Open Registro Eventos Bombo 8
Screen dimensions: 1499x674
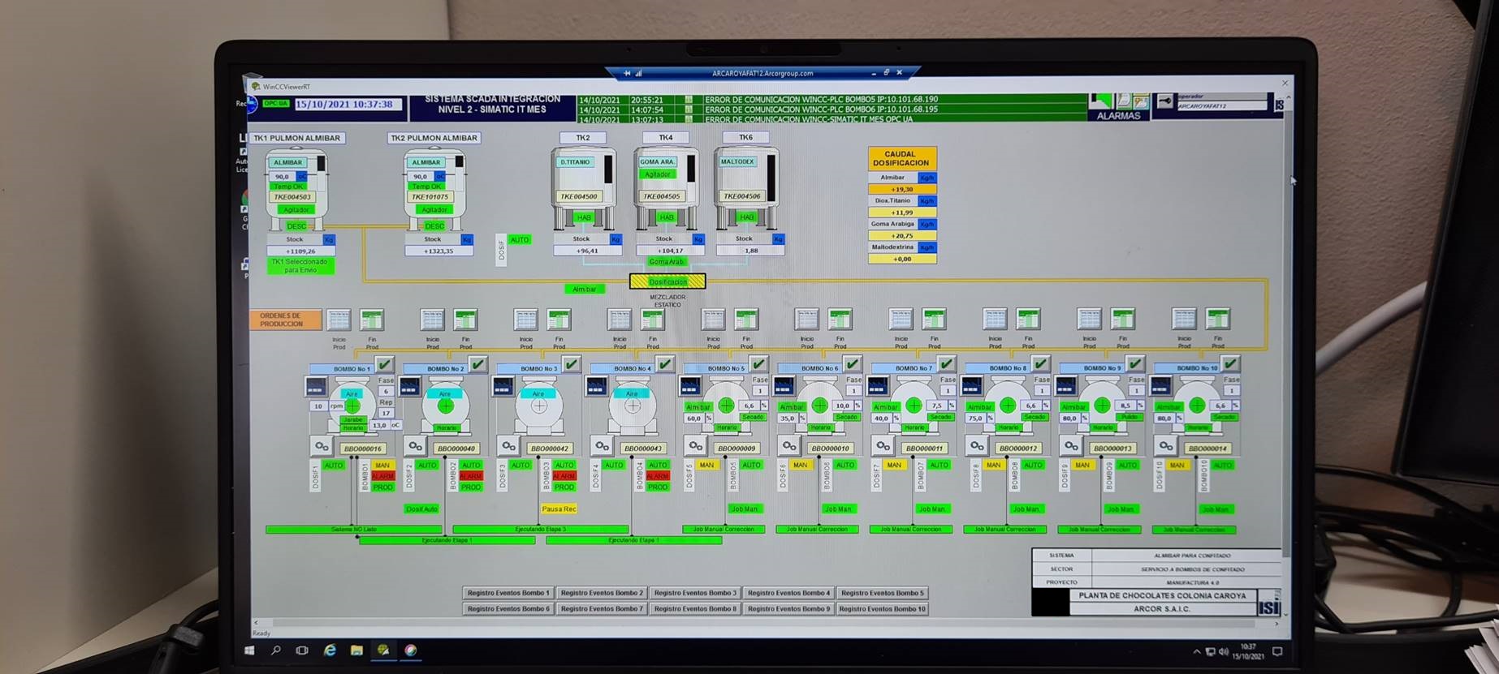click(x=695, y=608)
